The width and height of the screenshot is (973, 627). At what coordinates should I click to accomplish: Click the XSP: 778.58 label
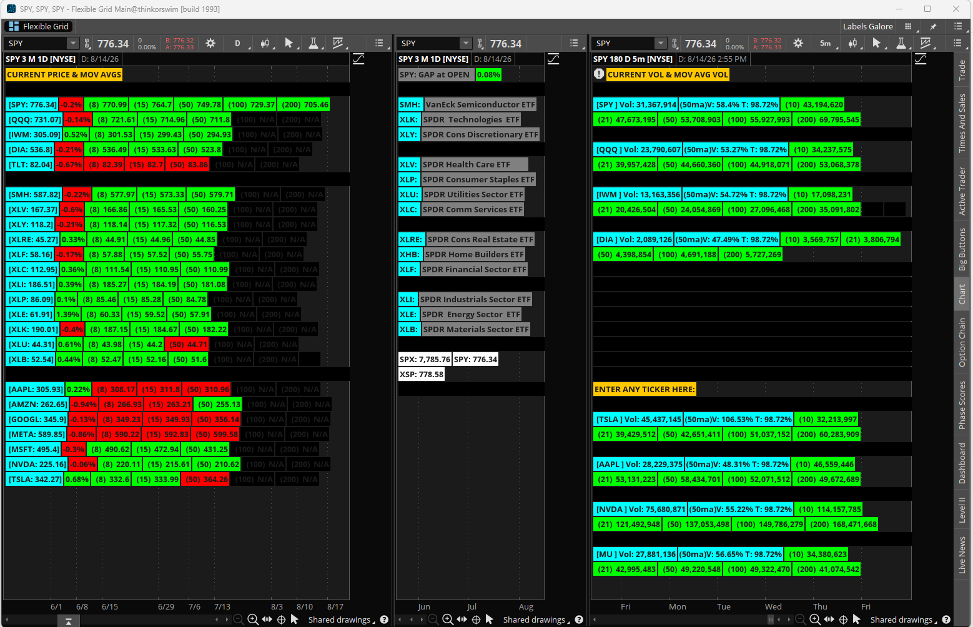pyautogui.click(x=422, y=374)
